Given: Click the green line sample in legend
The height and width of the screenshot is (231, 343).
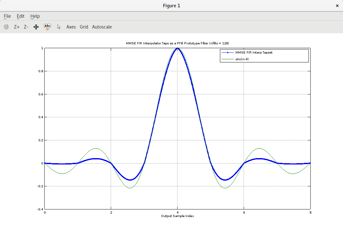Looking at the screenshot, I should coord(228,59).
